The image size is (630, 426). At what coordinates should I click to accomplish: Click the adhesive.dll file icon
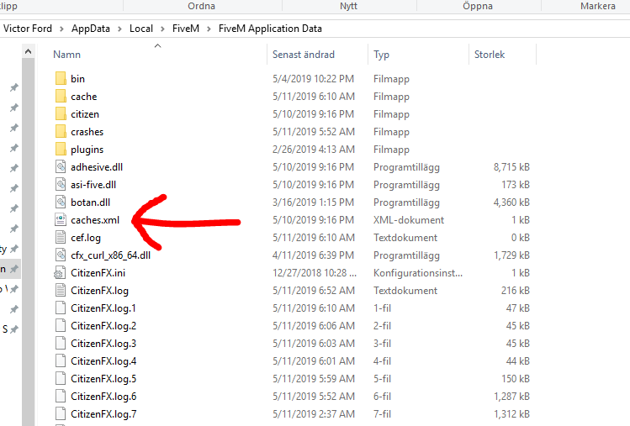click(61, 166)
